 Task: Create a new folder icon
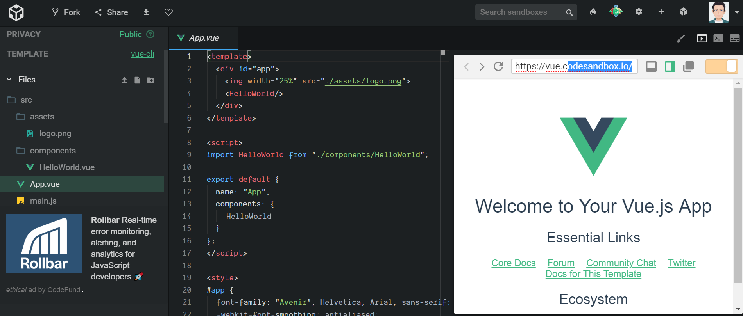coord(150,80)
